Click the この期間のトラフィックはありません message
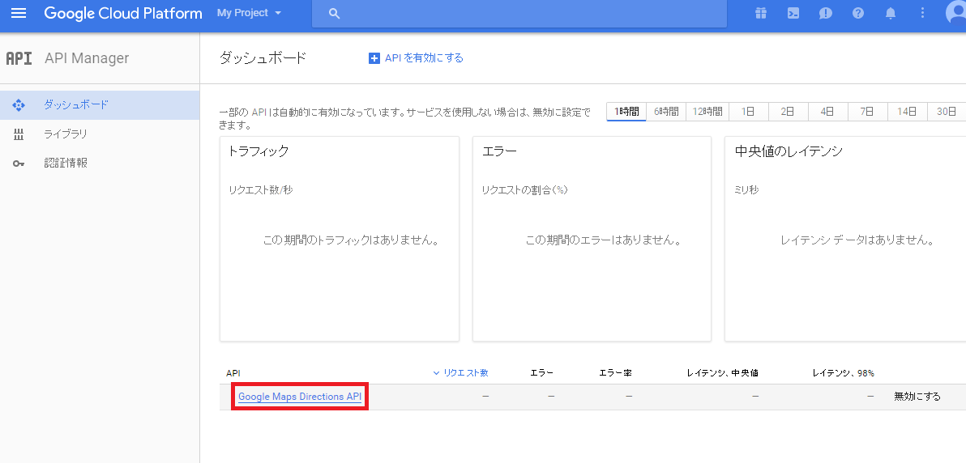 [351, 240]
